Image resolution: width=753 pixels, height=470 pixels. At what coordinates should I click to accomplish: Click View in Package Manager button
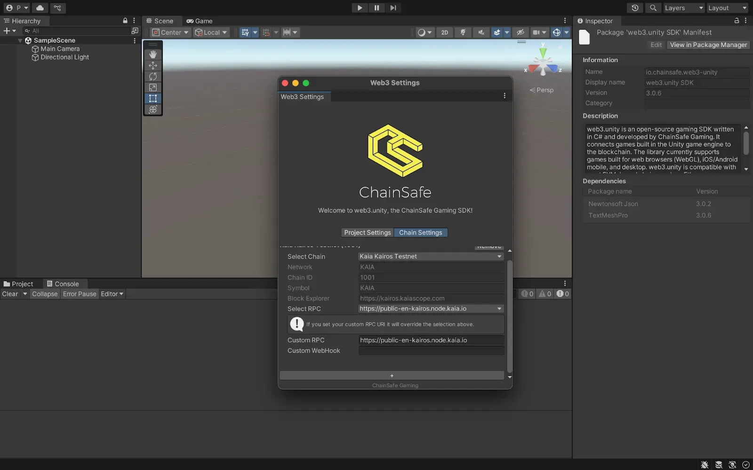[708, 45]
